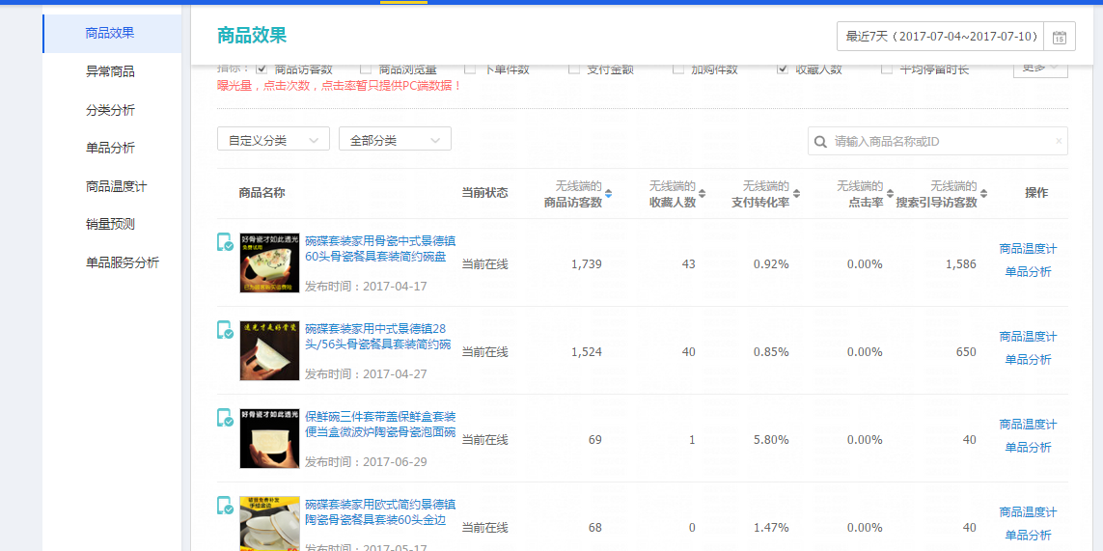
Task: Click the search magnifier icon
Action: [821, 142]
